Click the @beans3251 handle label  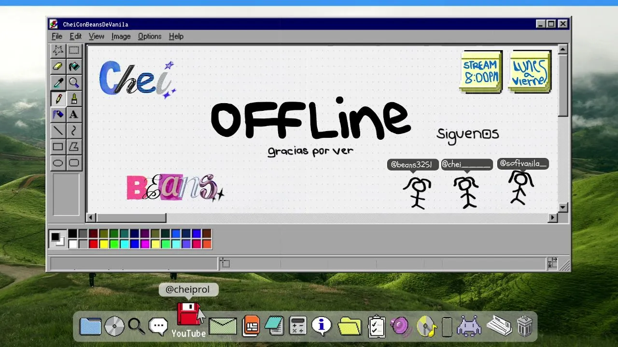(413, 165)
